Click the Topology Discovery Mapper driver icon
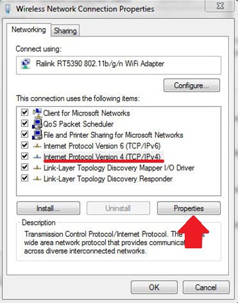 point(37,168)
